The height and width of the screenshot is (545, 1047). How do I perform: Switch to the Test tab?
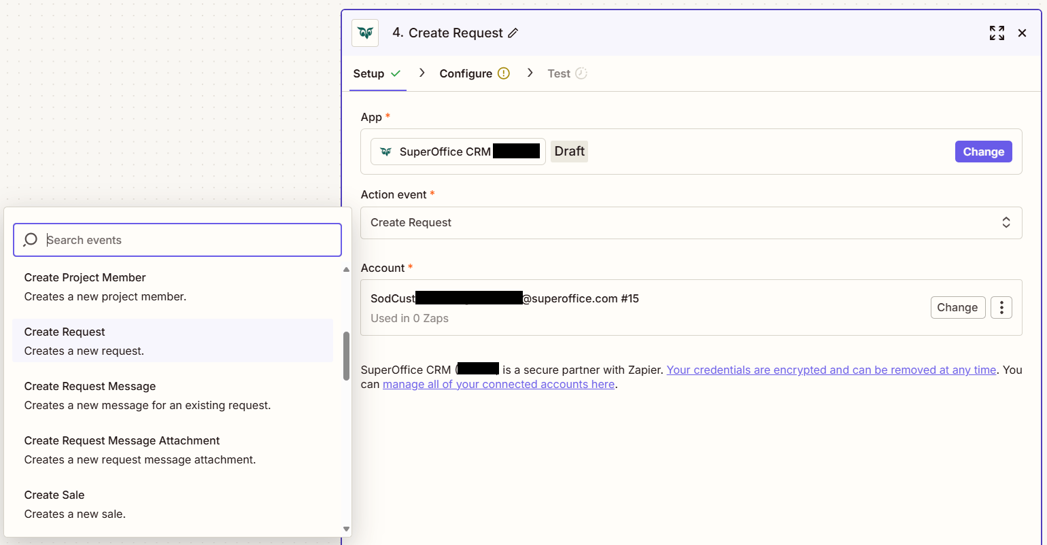coord(560,73)
